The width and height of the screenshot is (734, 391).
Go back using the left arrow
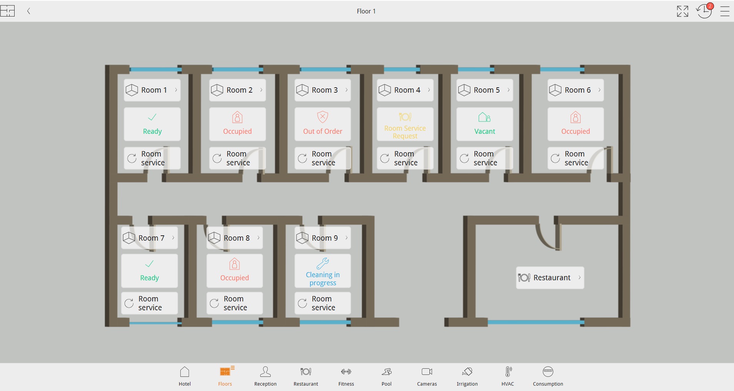pyautogui.click(x=29, y=11)
